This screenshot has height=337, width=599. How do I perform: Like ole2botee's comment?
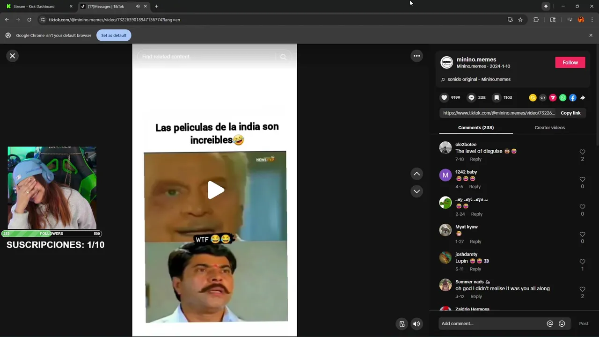tap(582, 152)
